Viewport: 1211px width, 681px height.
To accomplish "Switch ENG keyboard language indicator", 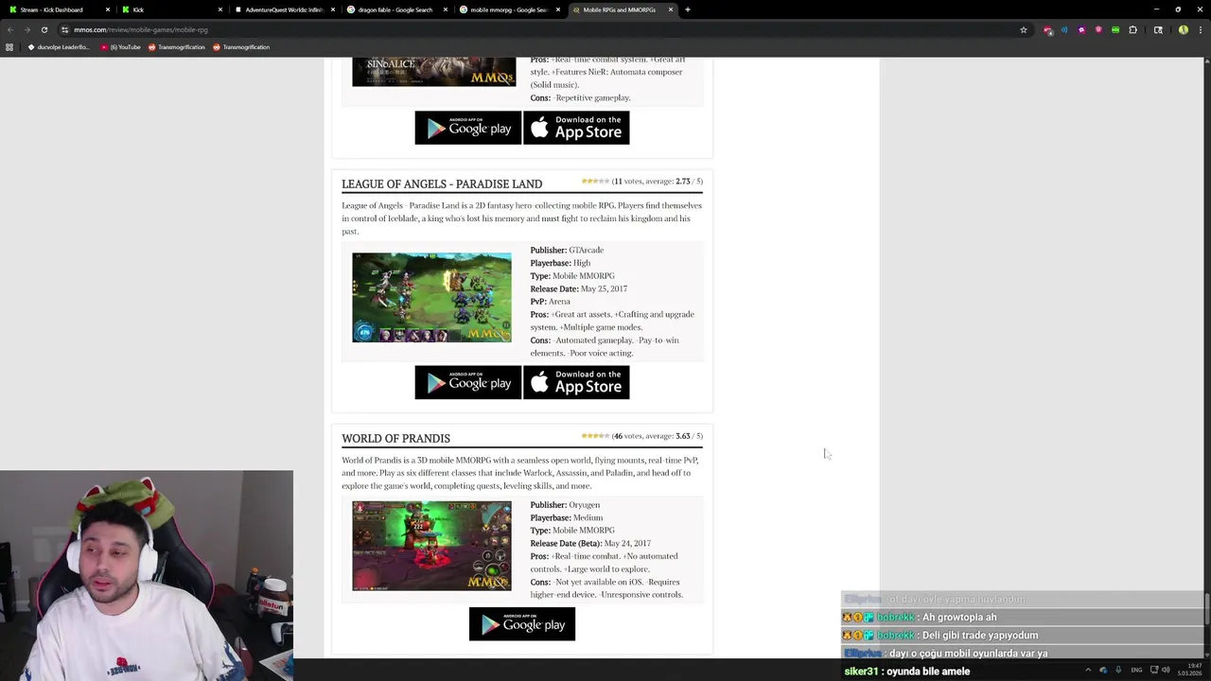I will [1136, 670].
